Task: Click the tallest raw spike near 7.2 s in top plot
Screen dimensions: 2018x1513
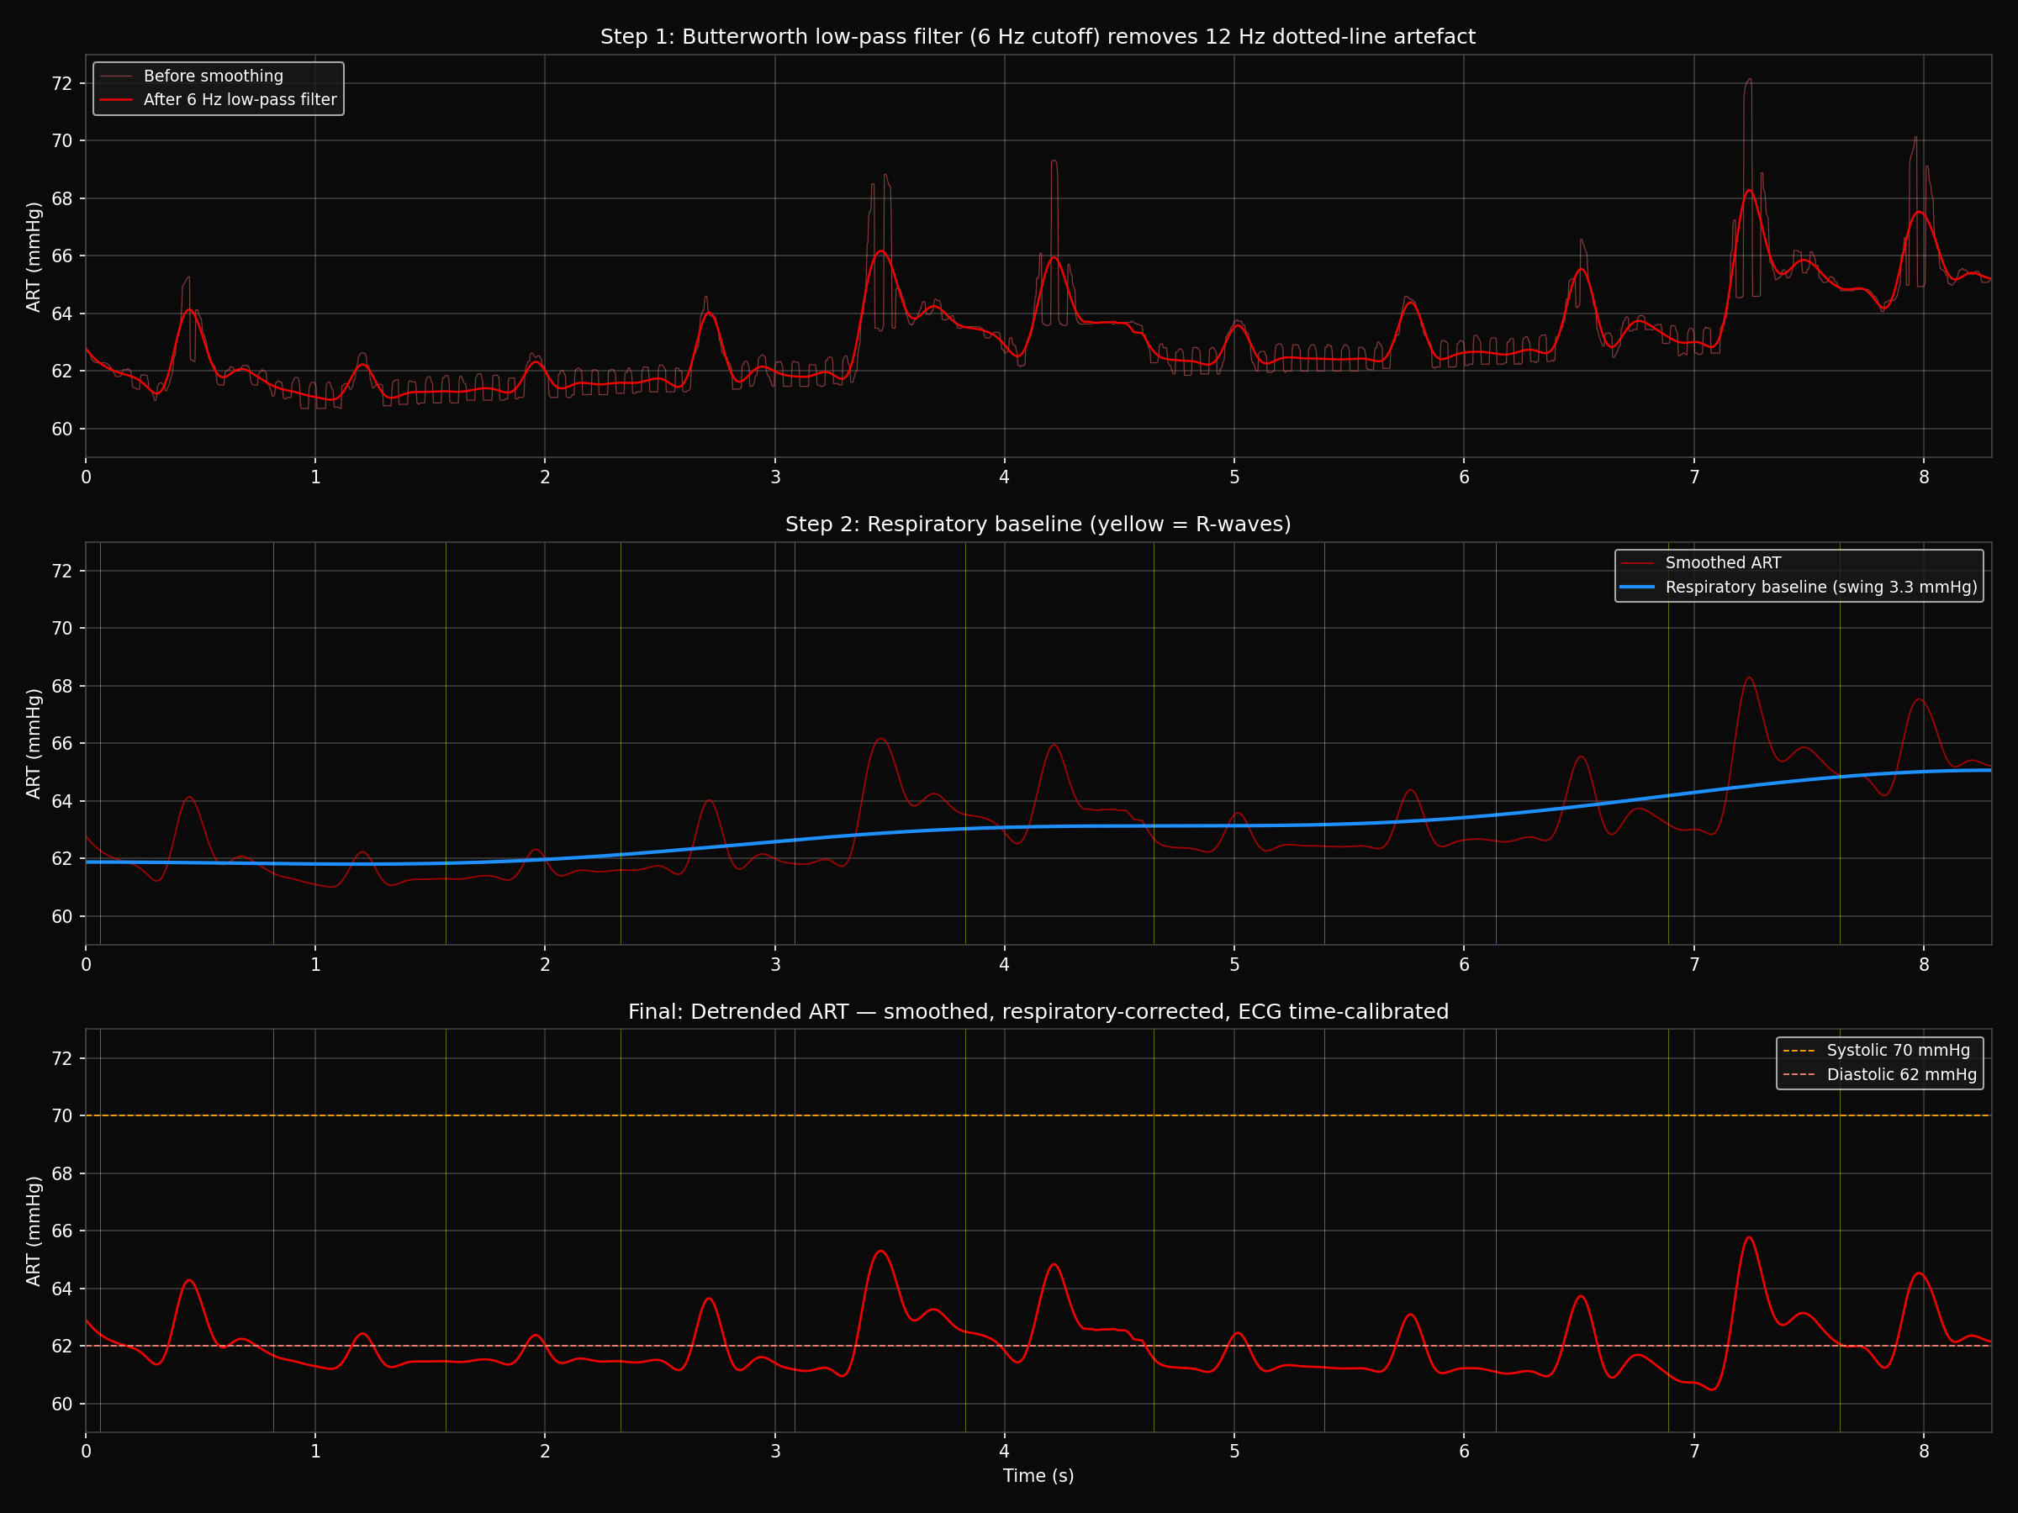Action: pos(1748,80)
